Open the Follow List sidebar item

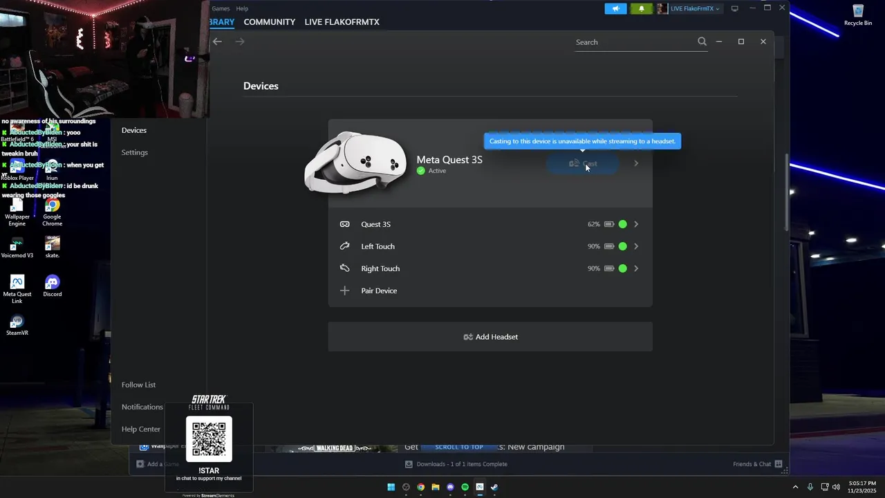[138, 385]
